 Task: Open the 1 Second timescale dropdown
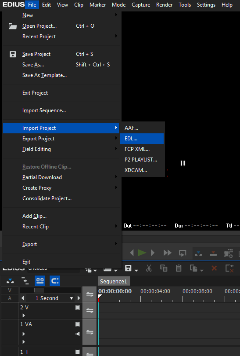pyautogui.click(x=72, y=298)
